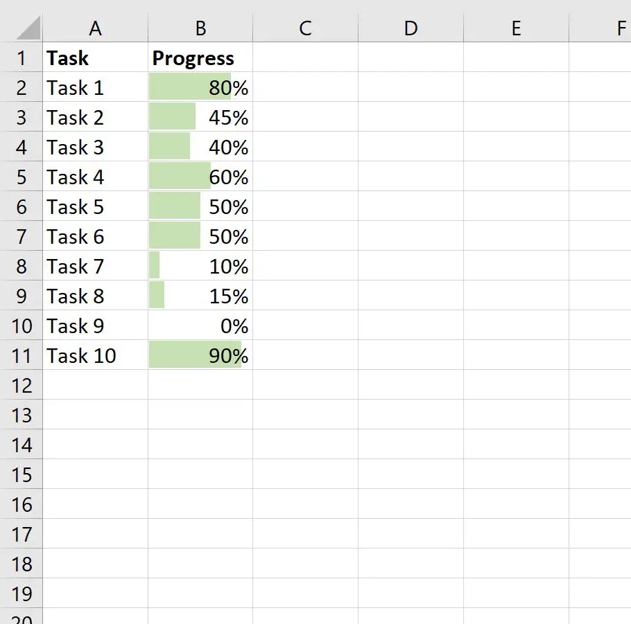Select the cell showing 10%

[200, 266]
